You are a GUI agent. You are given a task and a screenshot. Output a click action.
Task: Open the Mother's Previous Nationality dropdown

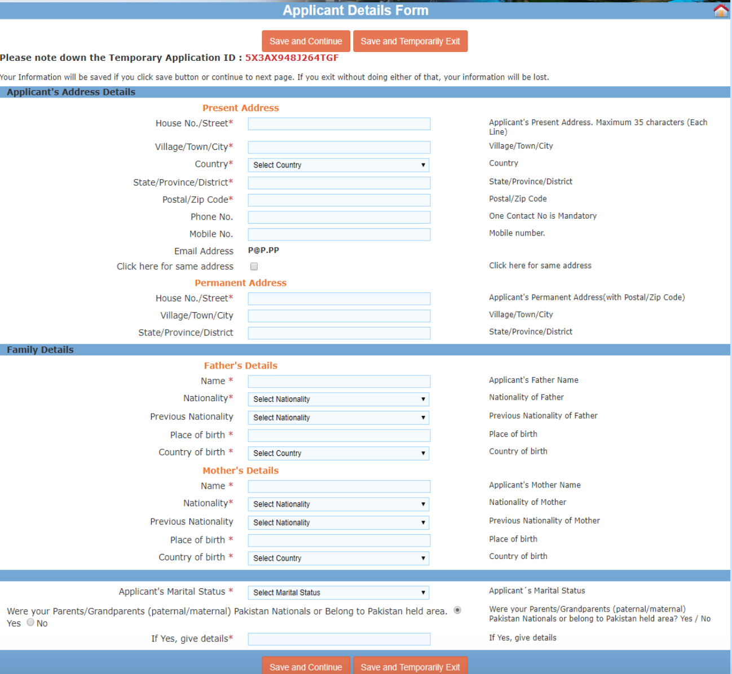338,522
